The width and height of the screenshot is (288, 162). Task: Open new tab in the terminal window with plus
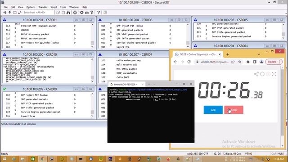[149, 84]
